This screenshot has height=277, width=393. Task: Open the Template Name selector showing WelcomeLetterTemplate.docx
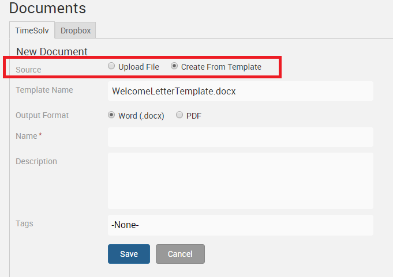click(240, 91)
